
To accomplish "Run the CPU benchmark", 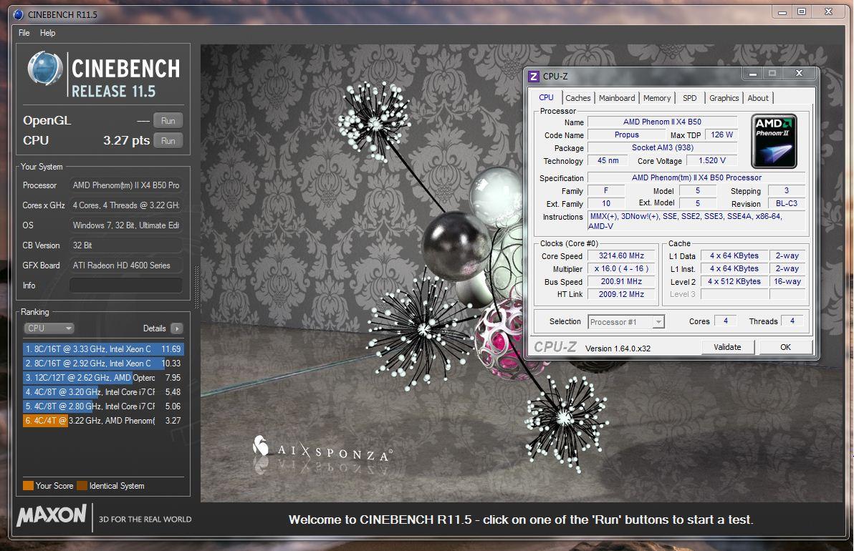I will (x=168, y=141).
